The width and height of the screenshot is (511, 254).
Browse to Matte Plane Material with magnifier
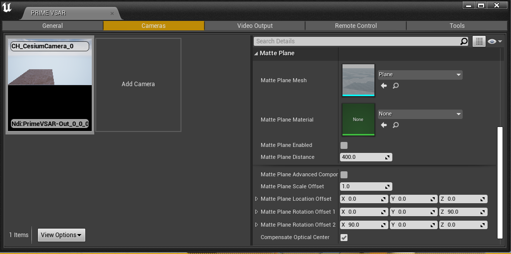[396, 125]
